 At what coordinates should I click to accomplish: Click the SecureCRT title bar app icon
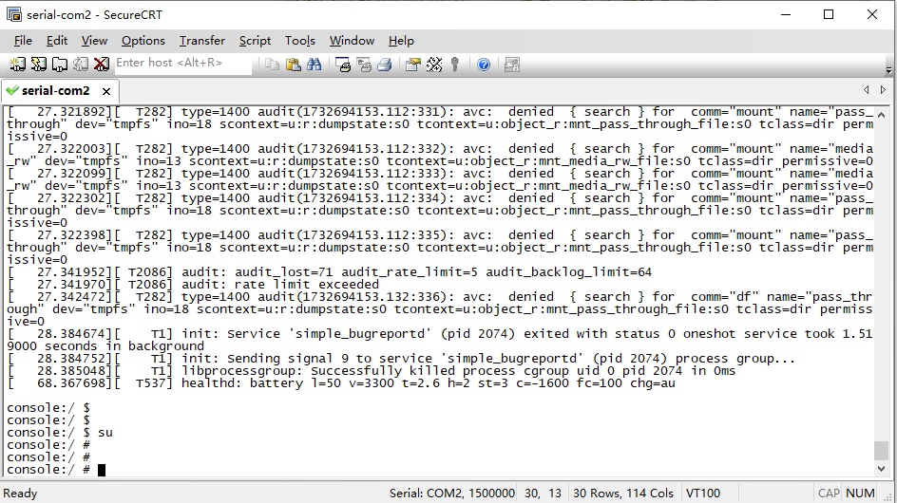pyautogui.click(x=14, y=14)
